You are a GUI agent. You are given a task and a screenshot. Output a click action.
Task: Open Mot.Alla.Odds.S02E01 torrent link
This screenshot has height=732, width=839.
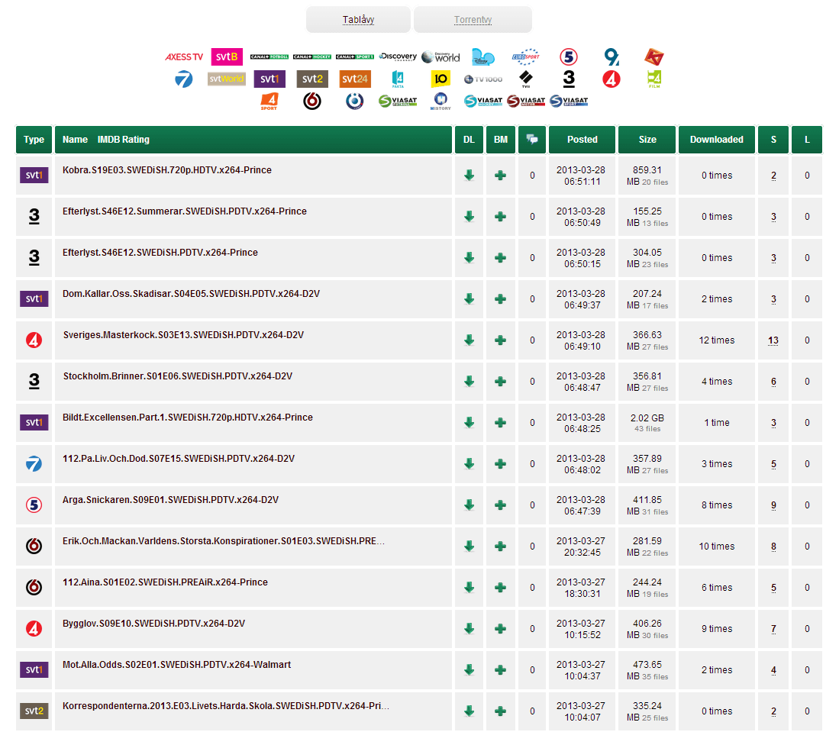point(176,665)
